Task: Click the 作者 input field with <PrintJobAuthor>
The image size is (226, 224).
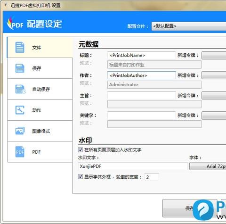Action: tap(141, 75)
